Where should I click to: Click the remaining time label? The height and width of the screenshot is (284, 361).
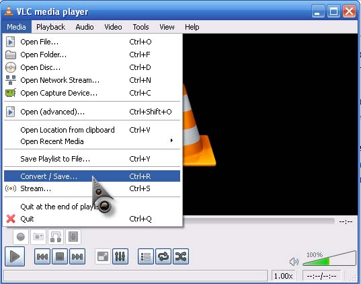[x=346, y=222]
